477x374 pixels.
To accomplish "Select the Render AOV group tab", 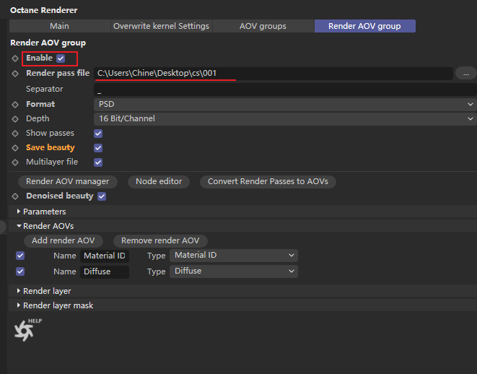I will click(364, 26).
